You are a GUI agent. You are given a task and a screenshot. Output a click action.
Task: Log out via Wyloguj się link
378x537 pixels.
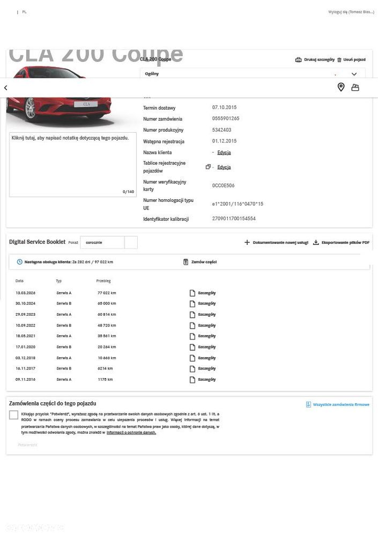click(351, 12)
